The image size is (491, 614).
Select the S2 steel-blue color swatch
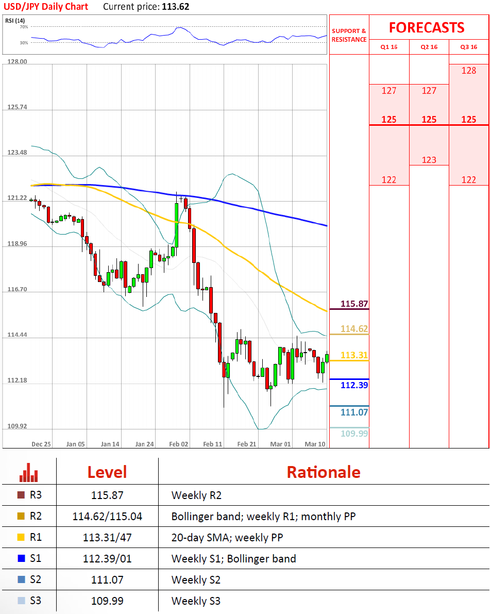click(x=21, y=579)
